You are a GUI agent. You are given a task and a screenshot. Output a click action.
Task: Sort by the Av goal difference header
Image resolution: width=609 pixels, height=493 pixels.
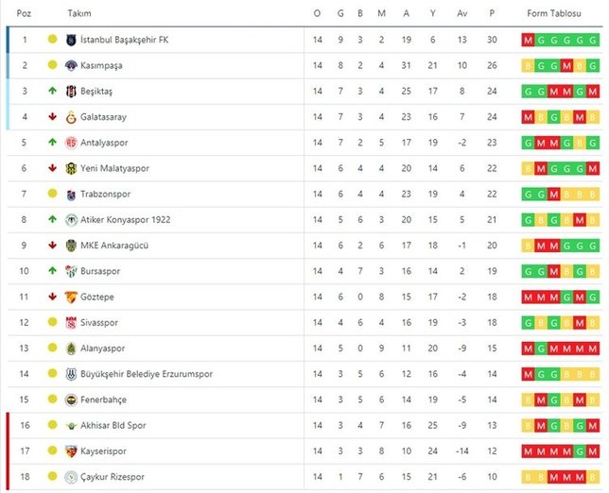click(462, 13)
